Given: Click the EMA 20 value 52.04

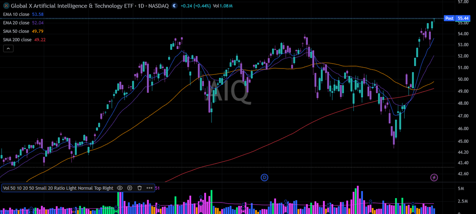Looking at the screenshot, I should coord(38,23).
